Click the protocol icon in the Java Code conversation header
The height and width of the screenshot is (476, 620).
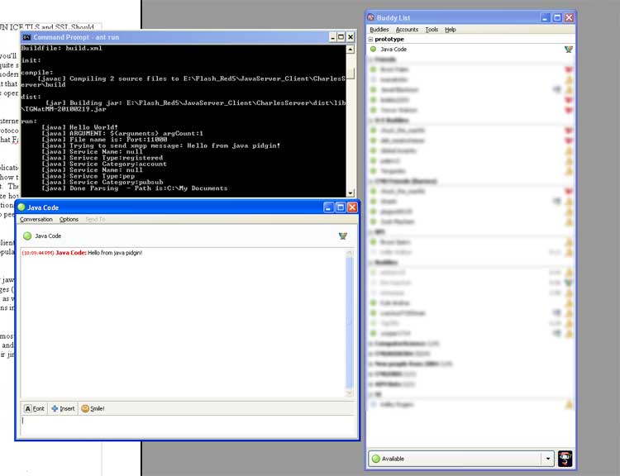[343, 236]
